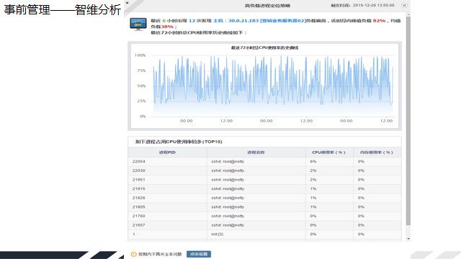Click CPU value 1% for PID 21915
This screenshot has height=259, width=461.
tap(313, 188)
